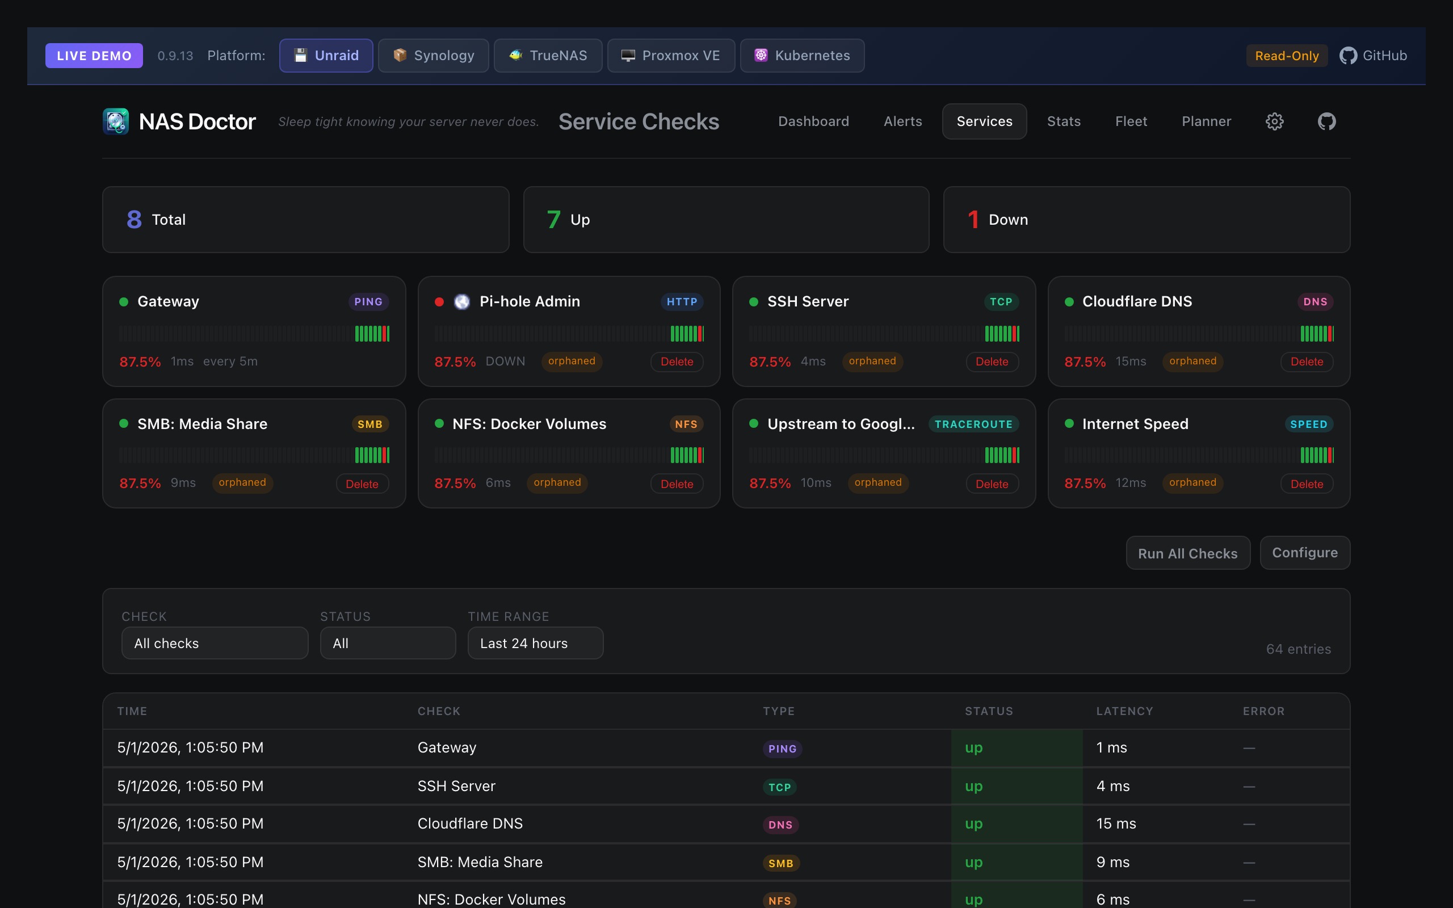Click the GitHub link icon in demo bar
The height and width of the screenshot is (908, 1453).
(1349, 56)
